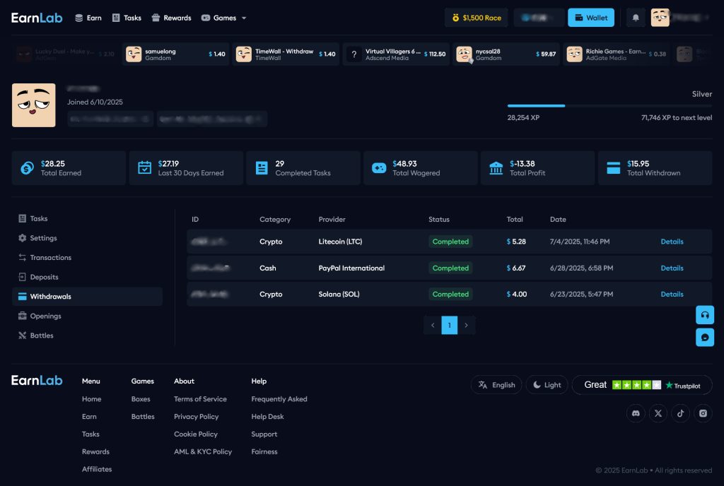Screen dimensions: 724x486
Task: Switch to Light theme
Action: coord(547,384)
